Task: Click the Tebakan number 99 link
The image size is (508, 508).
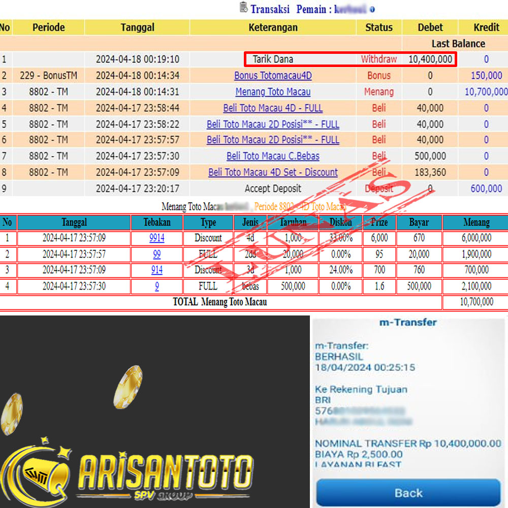Action: [157, 254]
